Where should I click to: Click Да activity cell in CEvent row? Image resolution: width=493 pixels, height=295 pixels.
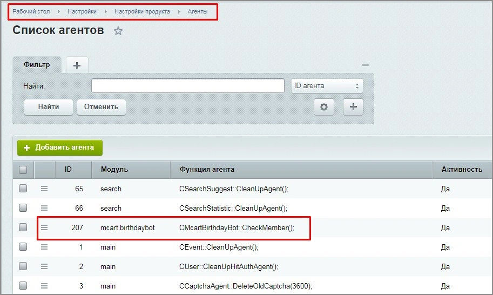pyautogui.click(x=445, y=247)
